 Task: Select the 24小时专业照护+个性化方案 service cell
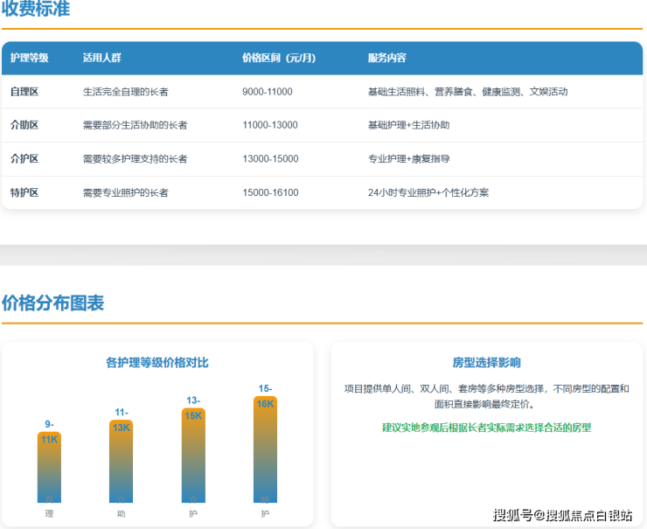pyautogui.click(x=428, y=192)
